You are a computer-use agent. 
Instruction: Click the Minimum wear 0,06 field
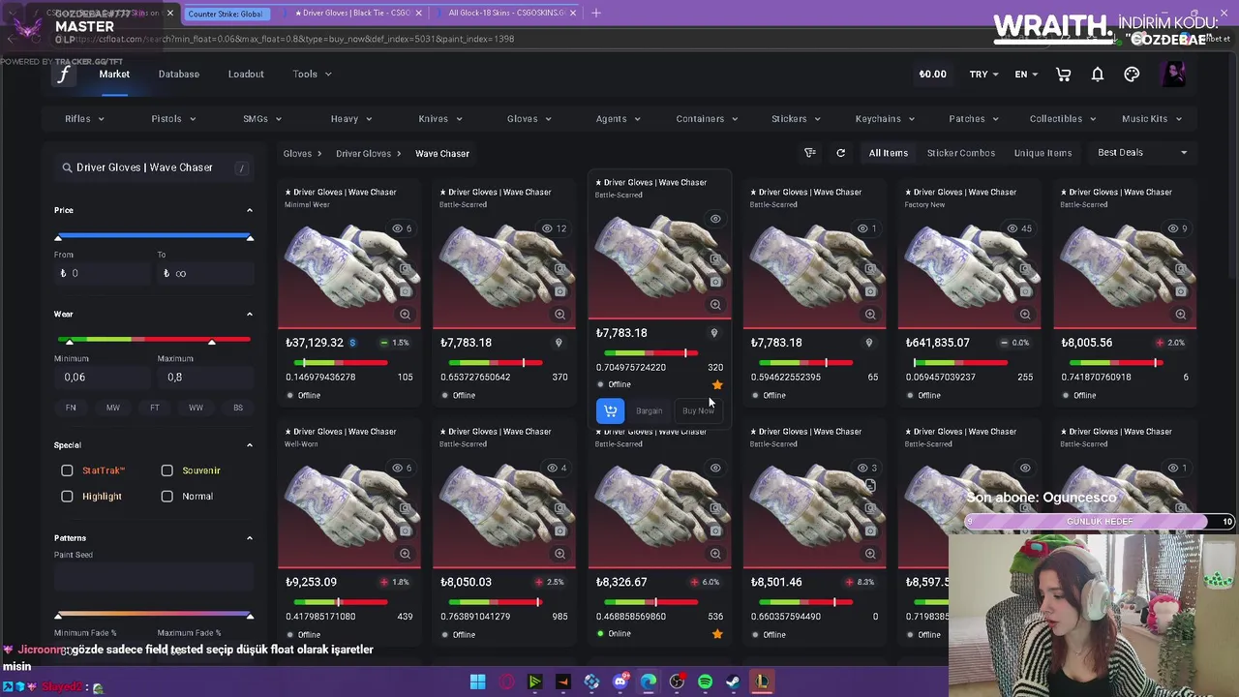[x=101, y=378]
